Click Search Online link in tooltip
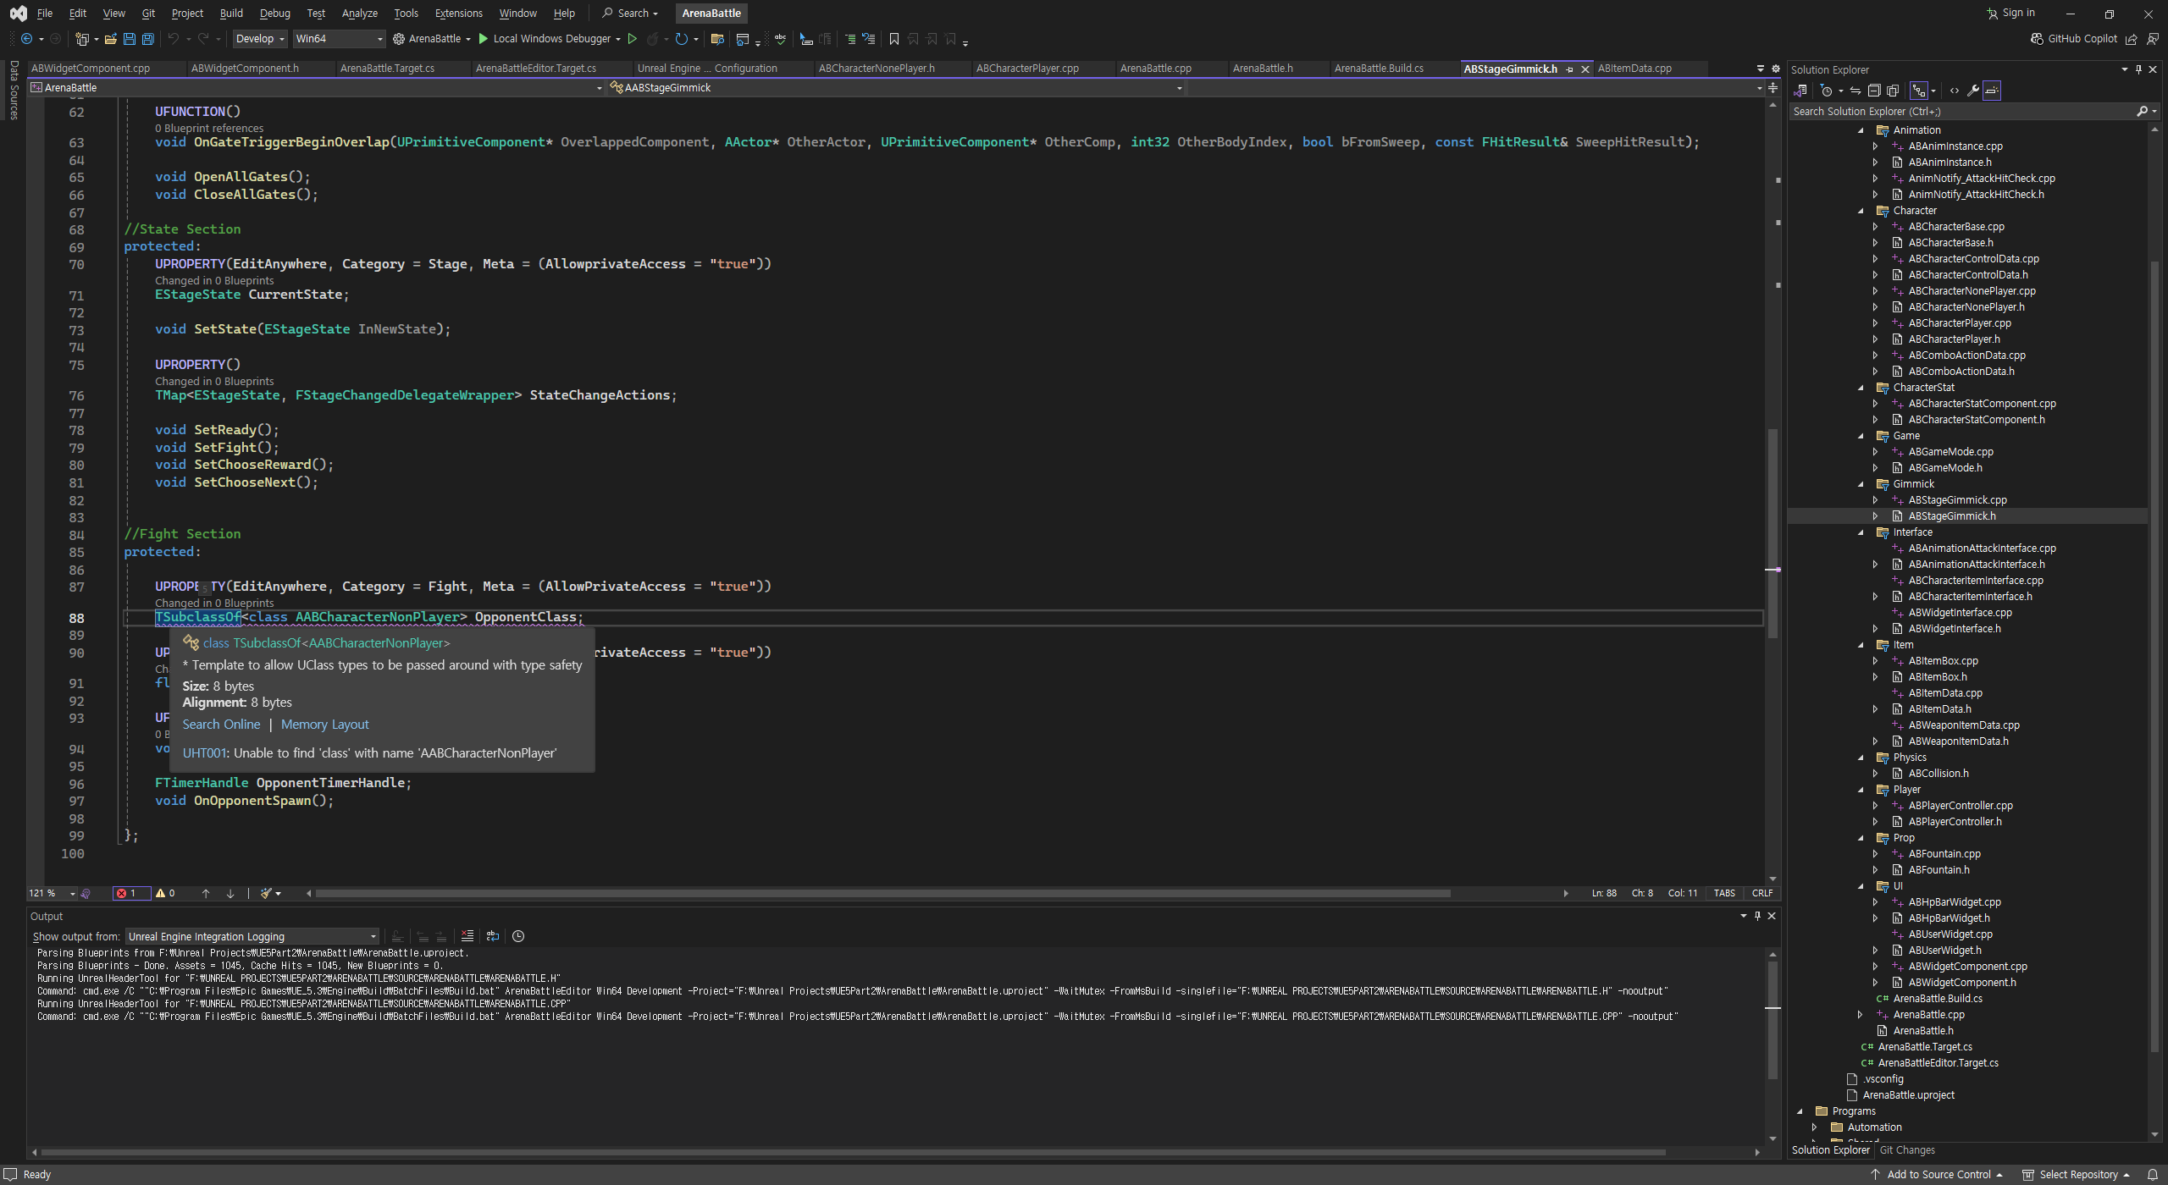The width and height of the screenshot is (2168, 1185). (221, 725)
